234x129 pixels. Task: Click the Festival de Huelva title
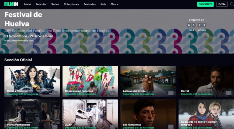24,19
